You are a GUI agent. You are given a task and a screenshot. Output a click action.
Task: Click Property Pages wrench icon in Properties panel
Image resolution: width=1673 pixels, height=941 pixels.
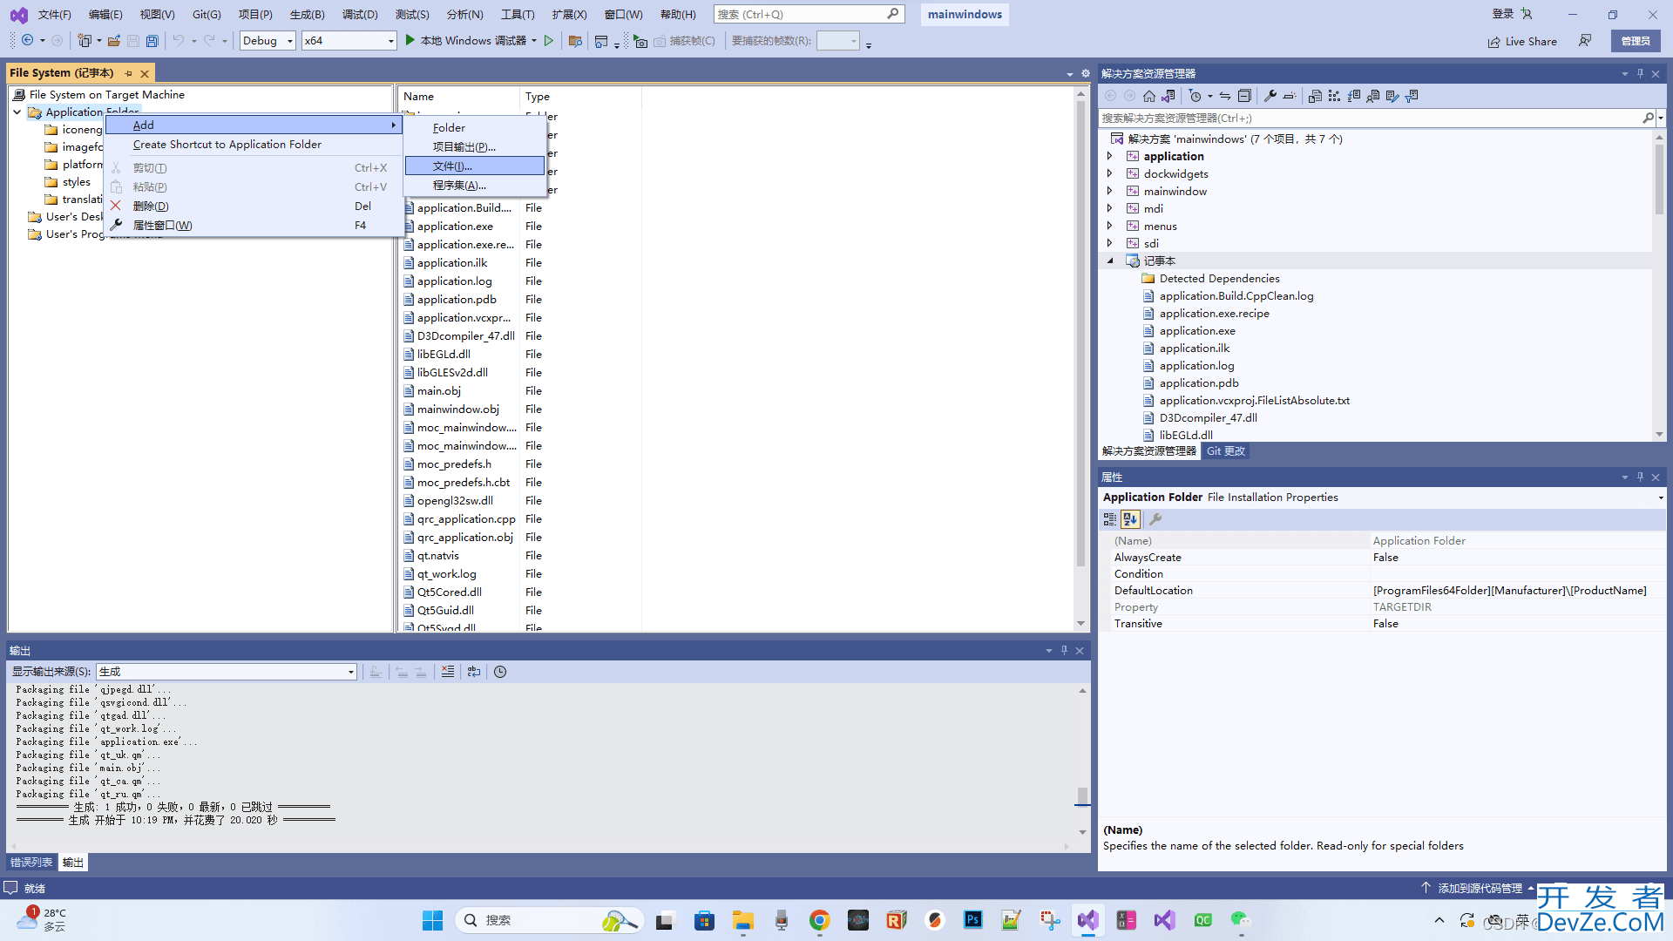[x=1155, y=519]
